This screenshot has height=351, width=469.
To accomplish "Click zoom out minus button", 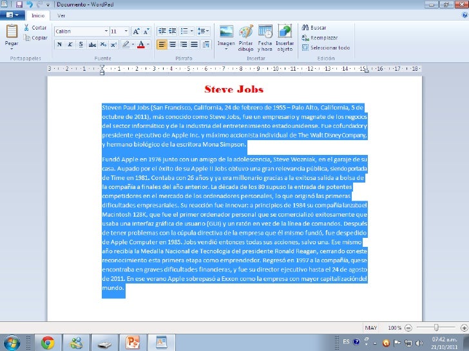I will click(408, 328).
